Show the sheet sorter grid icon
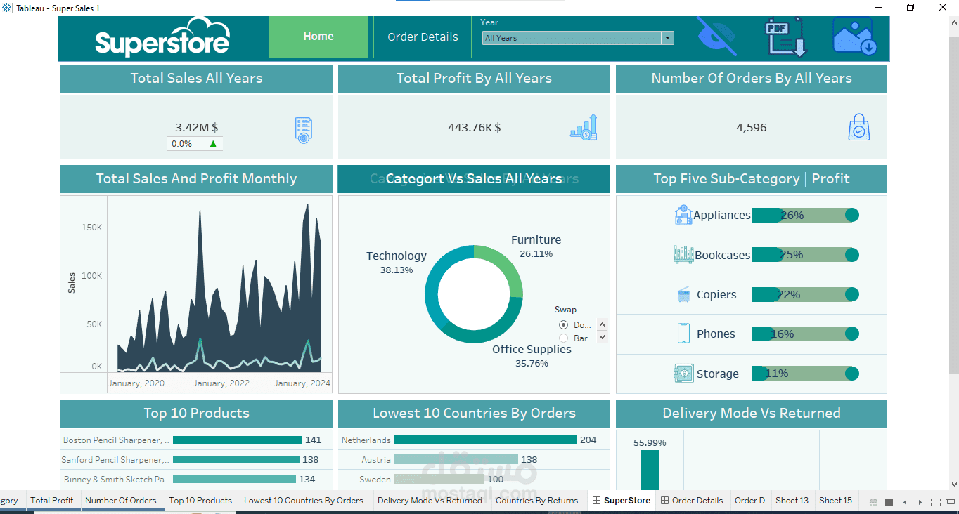The width and height of the screenshot is (959, 514). coord(874,502)
